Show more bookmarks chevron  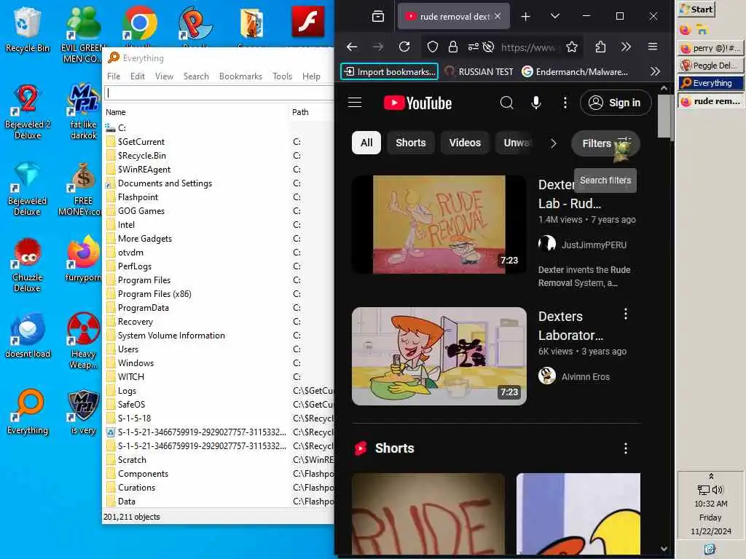coord(655,71)
